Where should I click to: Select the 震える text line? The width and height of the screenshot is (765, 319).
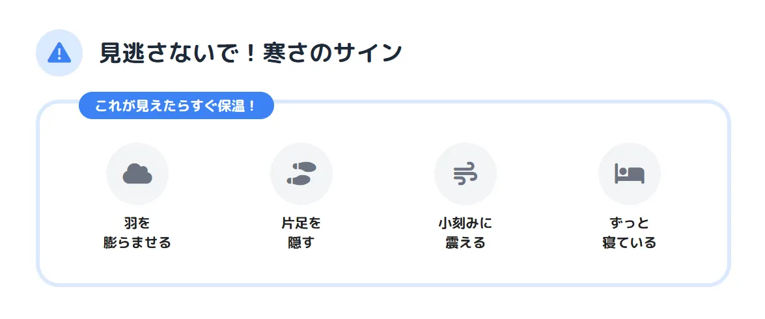(466, 243)
